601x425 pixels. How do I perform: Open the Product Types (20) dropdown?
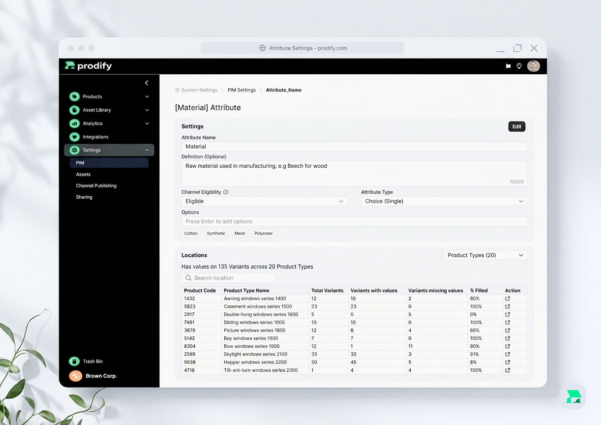click(485, 255)
